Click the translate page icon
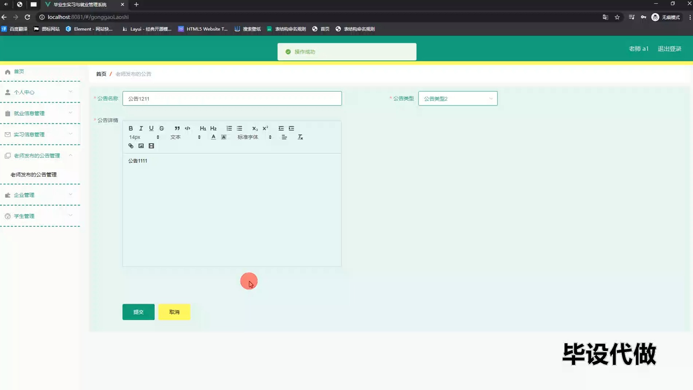Image resolution: width=693 pixels, height=390 pixels. [605, 17]
